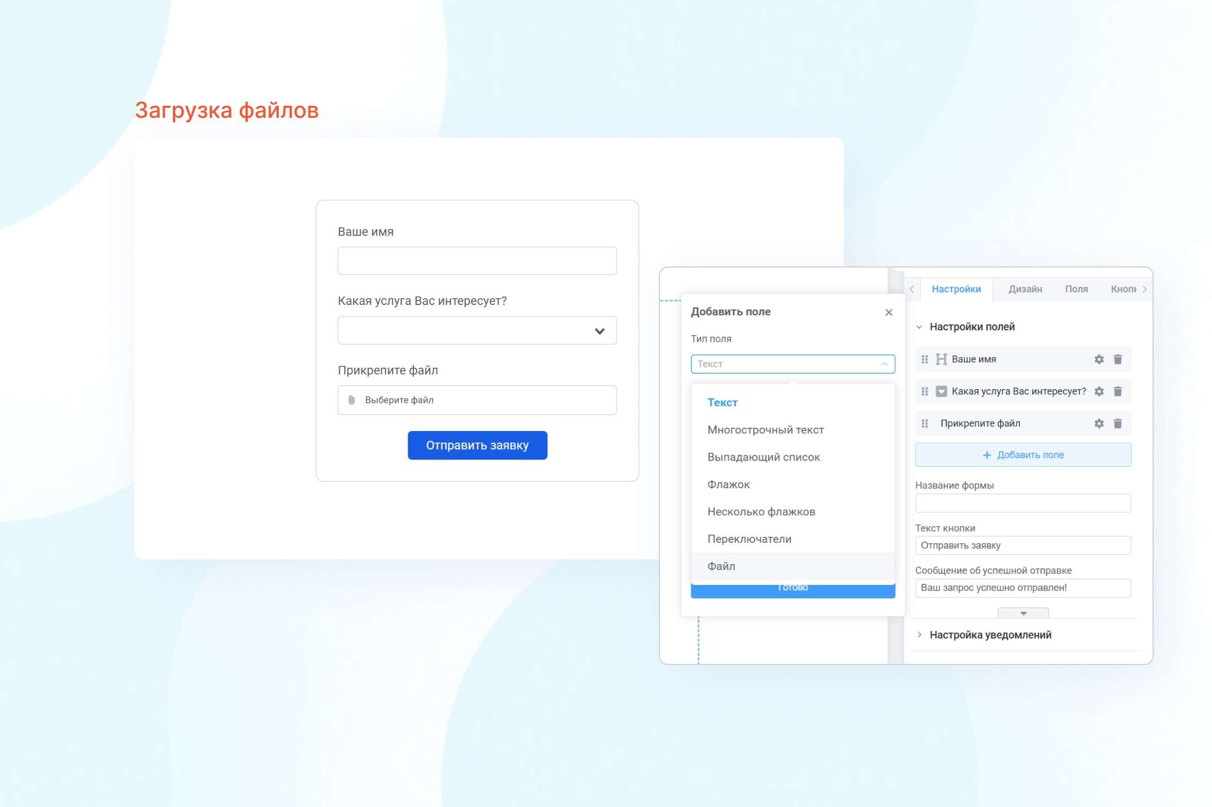
Task: Delete the Ваше имя field
Action: point(1117,359)
